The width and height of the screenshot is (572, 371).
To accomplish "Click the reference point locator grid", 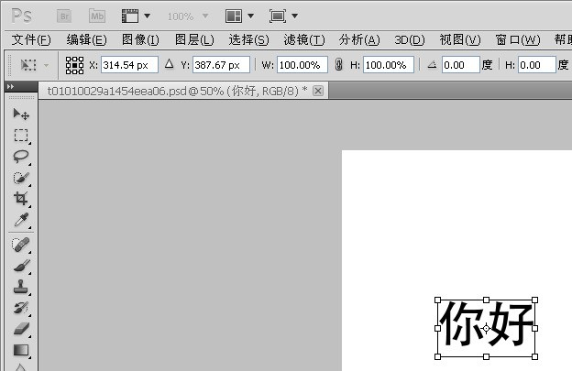I will click(x=74, y=65).
